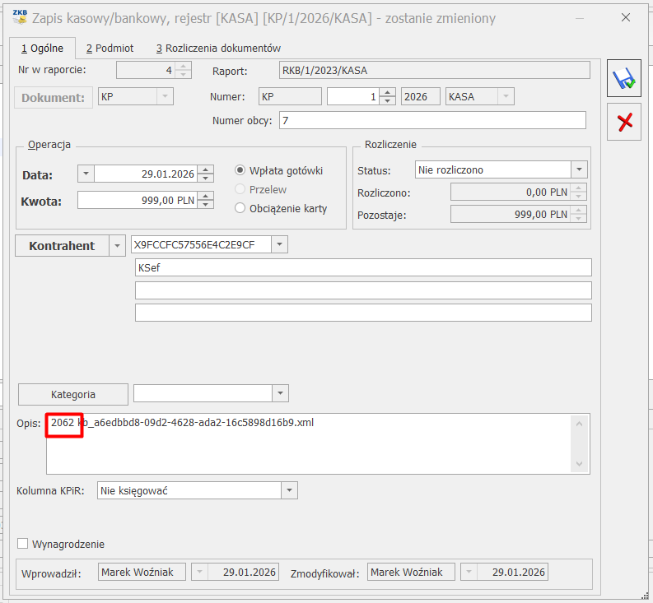Select Wpłata gotówki radio option
This screenshot has height=603, width=653.
[240, 170]
